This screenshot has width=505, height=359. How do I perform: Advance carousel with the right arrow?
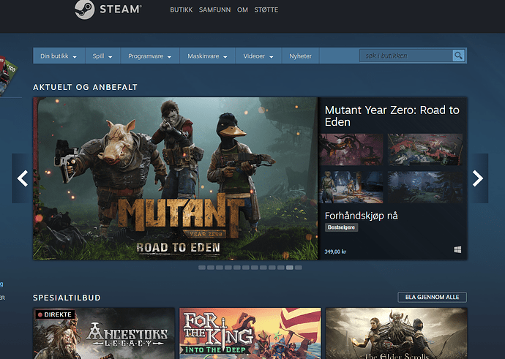(x=478, y=178)
